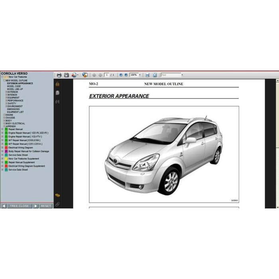Click purple Body Repair Manual for Collision Damage icon
279x279 pixels.
pos(6,151)
